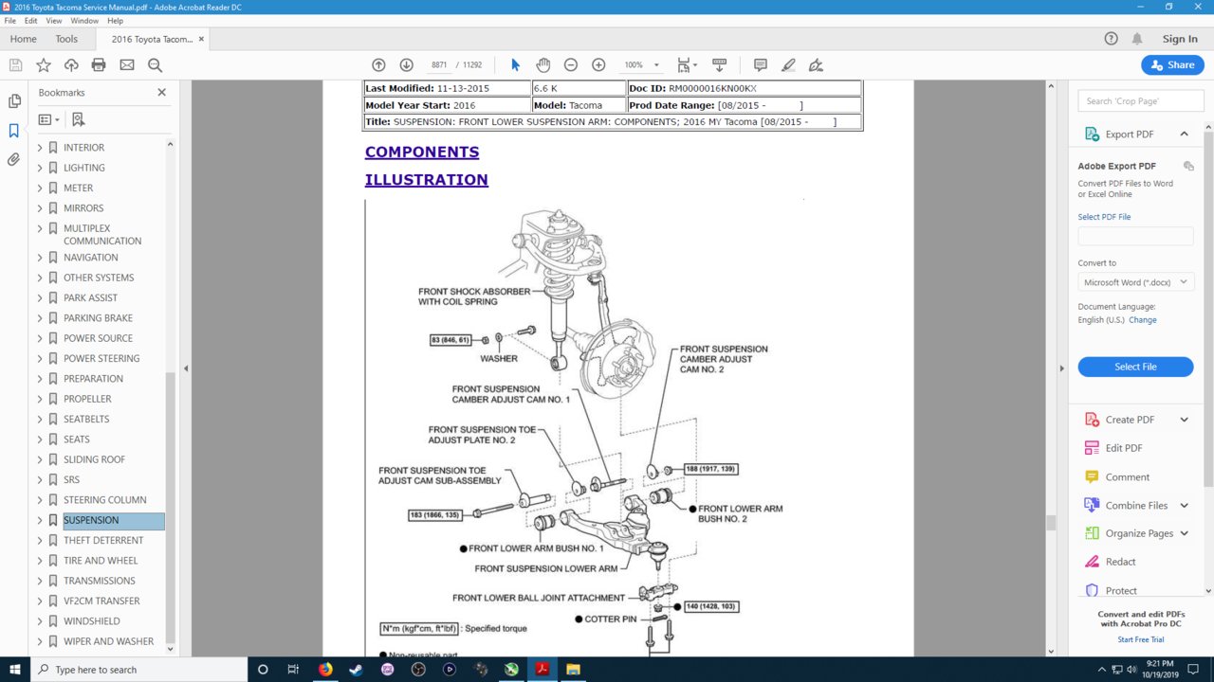Print the document using the printer icon
This screenshot has height=682, width=1214.
(x=99, y=65)
